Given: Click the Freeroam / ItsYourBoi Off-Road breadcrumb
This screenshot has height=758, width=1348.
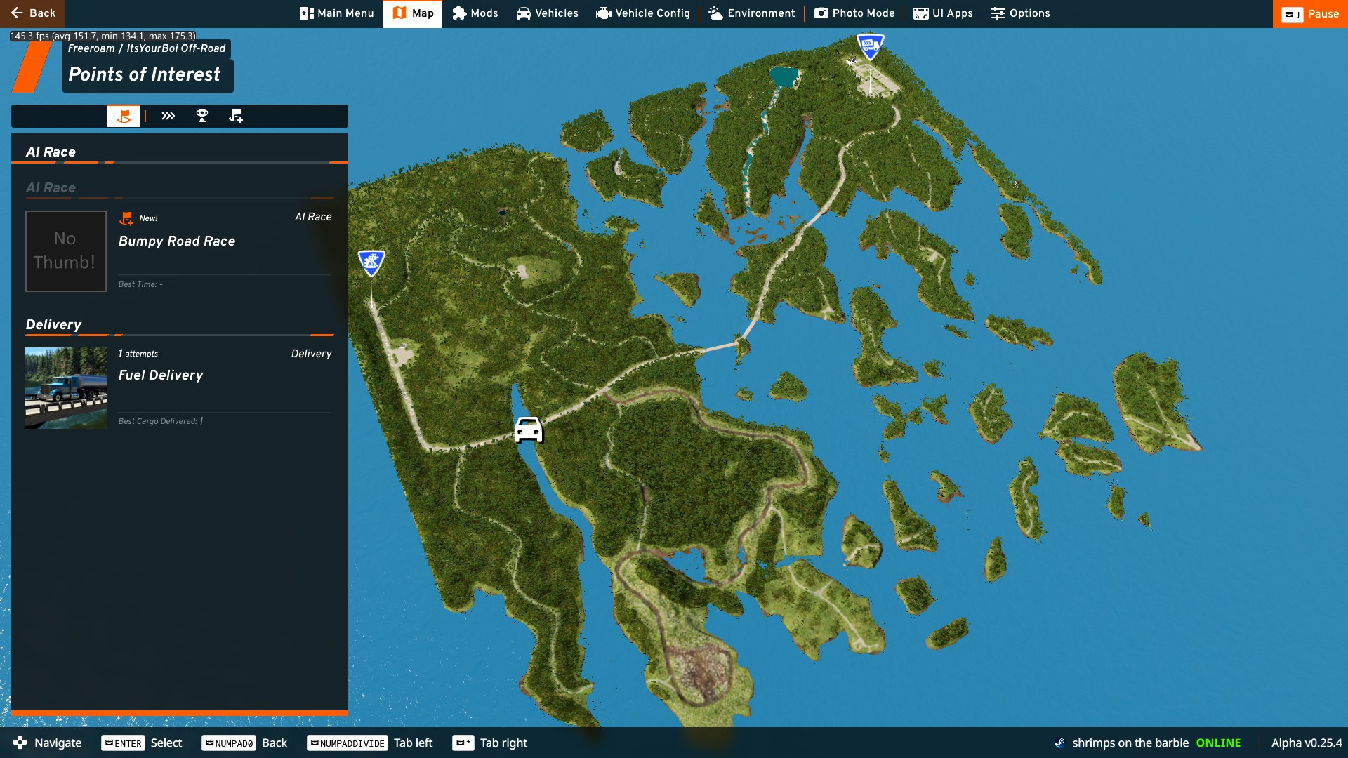Looking at the screenshot, I should [147, 48].
